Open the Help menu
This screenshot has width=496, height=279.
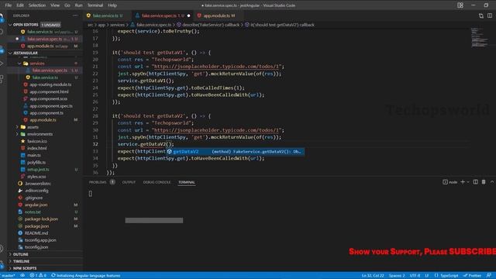tap(112, 5)
